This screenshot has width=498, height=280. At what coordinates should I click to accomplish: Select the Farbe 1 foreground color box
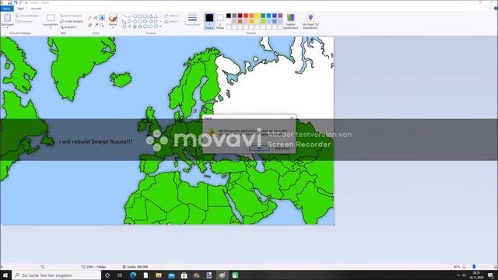209,21
